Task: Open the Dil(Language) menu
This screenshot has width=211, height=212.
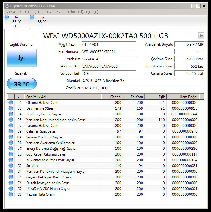Action: tap(88, 12)
